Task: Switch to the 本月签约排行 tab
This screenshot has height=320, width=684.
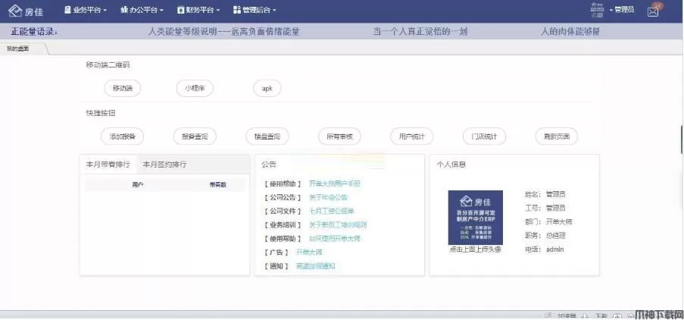Action: [164, 164]
